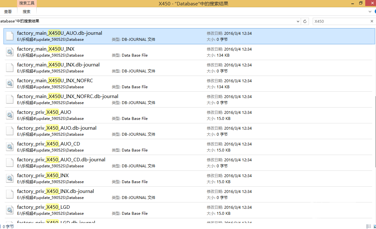Image resolution: width=376 pixels, height=229 pixels.
Task: Click 15.0 KB size of factory_priv_X450_AUO_CD
Action: [x=224, y=150]
